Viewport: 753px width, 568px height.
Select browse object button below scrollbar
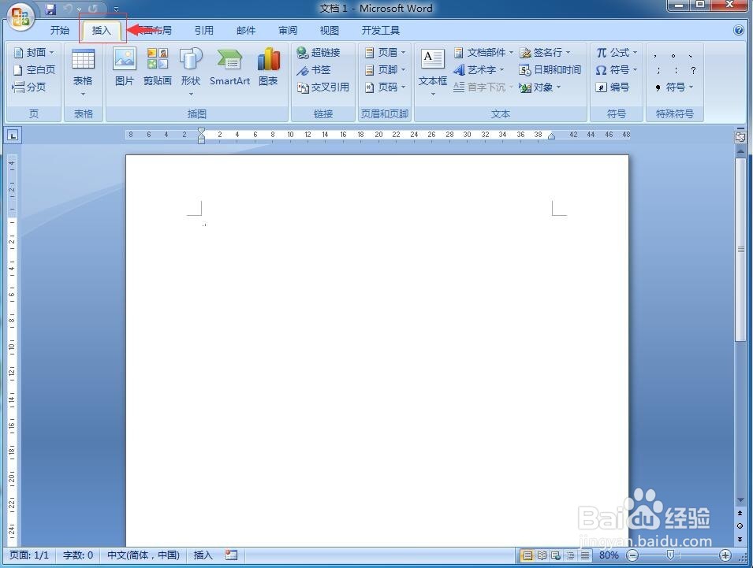pos(740,525)
